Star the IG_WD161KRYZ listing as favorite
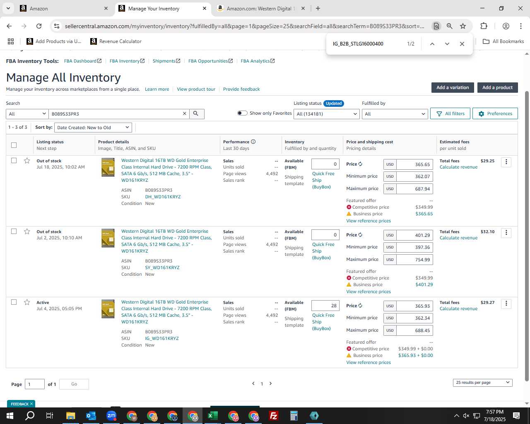The height and width of the screenshot is (424, 530). pos(27,302)
